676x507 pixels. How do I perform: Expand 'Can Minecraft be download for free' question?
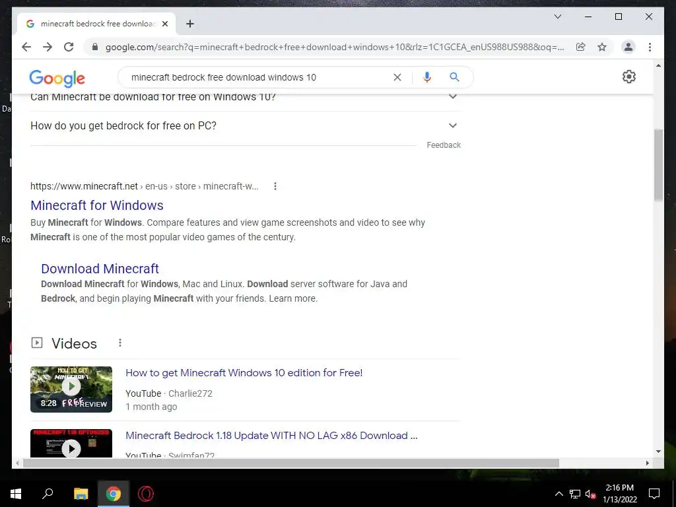click(x=246, y=98)
